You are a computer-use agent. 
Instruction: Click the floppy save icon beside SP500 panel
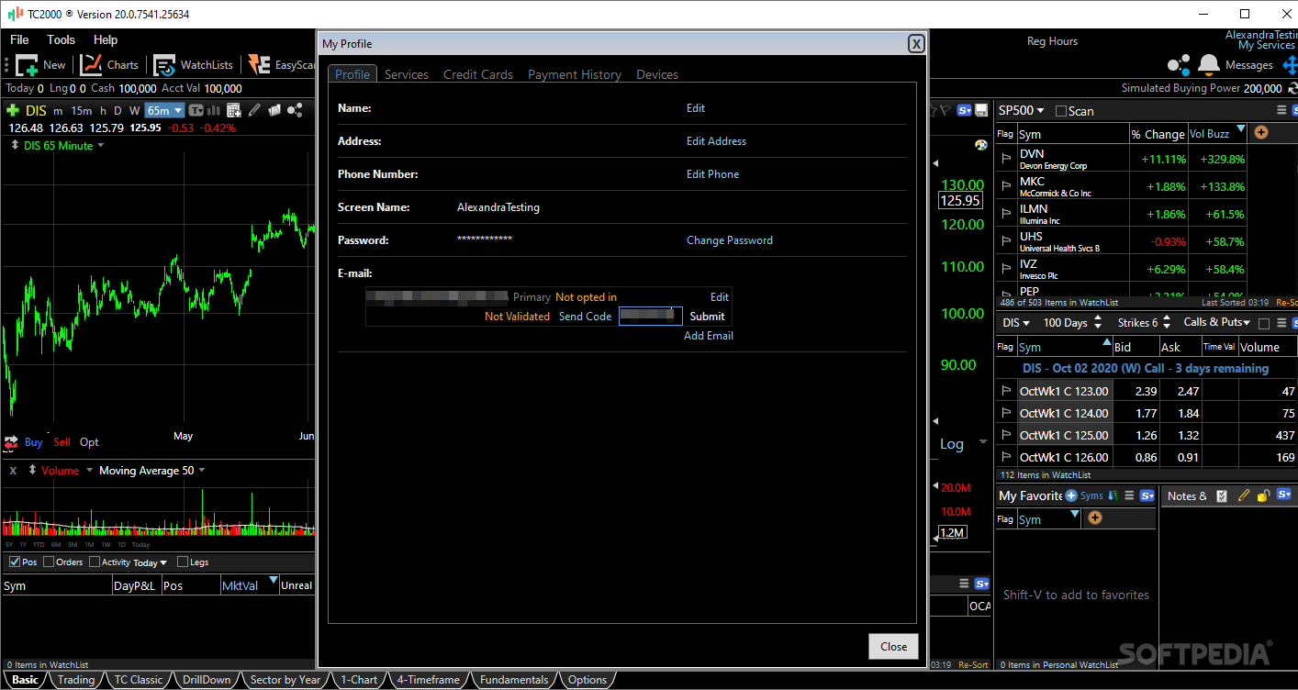[x=981, y=110]
